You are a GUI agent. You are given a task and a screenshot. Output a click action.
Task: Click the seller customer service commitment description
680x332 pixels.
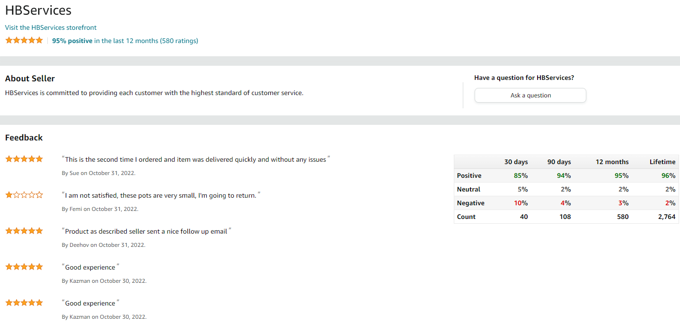[154, 93]
